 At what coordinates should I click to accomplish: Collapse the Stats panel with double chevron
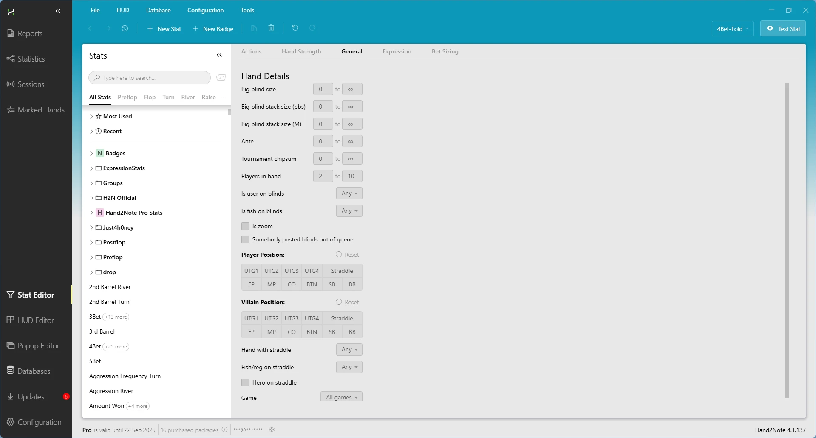pyautogui.click(x=219, y=55)
